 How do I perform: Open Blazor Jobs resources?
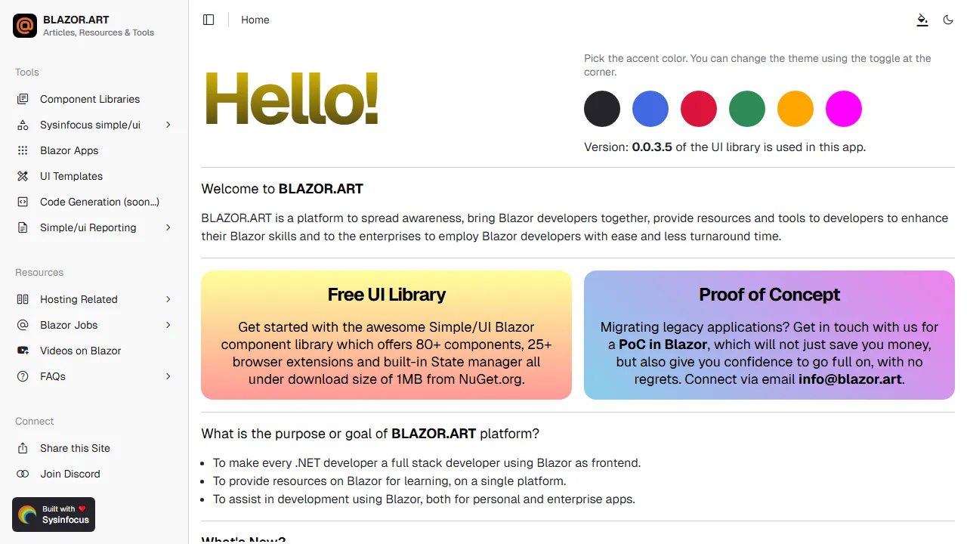[68, 325]
